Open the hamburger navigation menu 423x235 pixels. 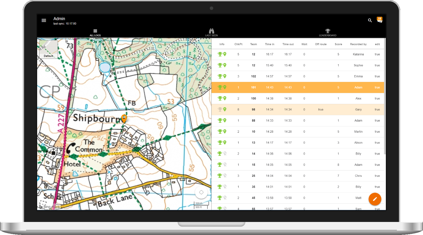pos(44,20)
